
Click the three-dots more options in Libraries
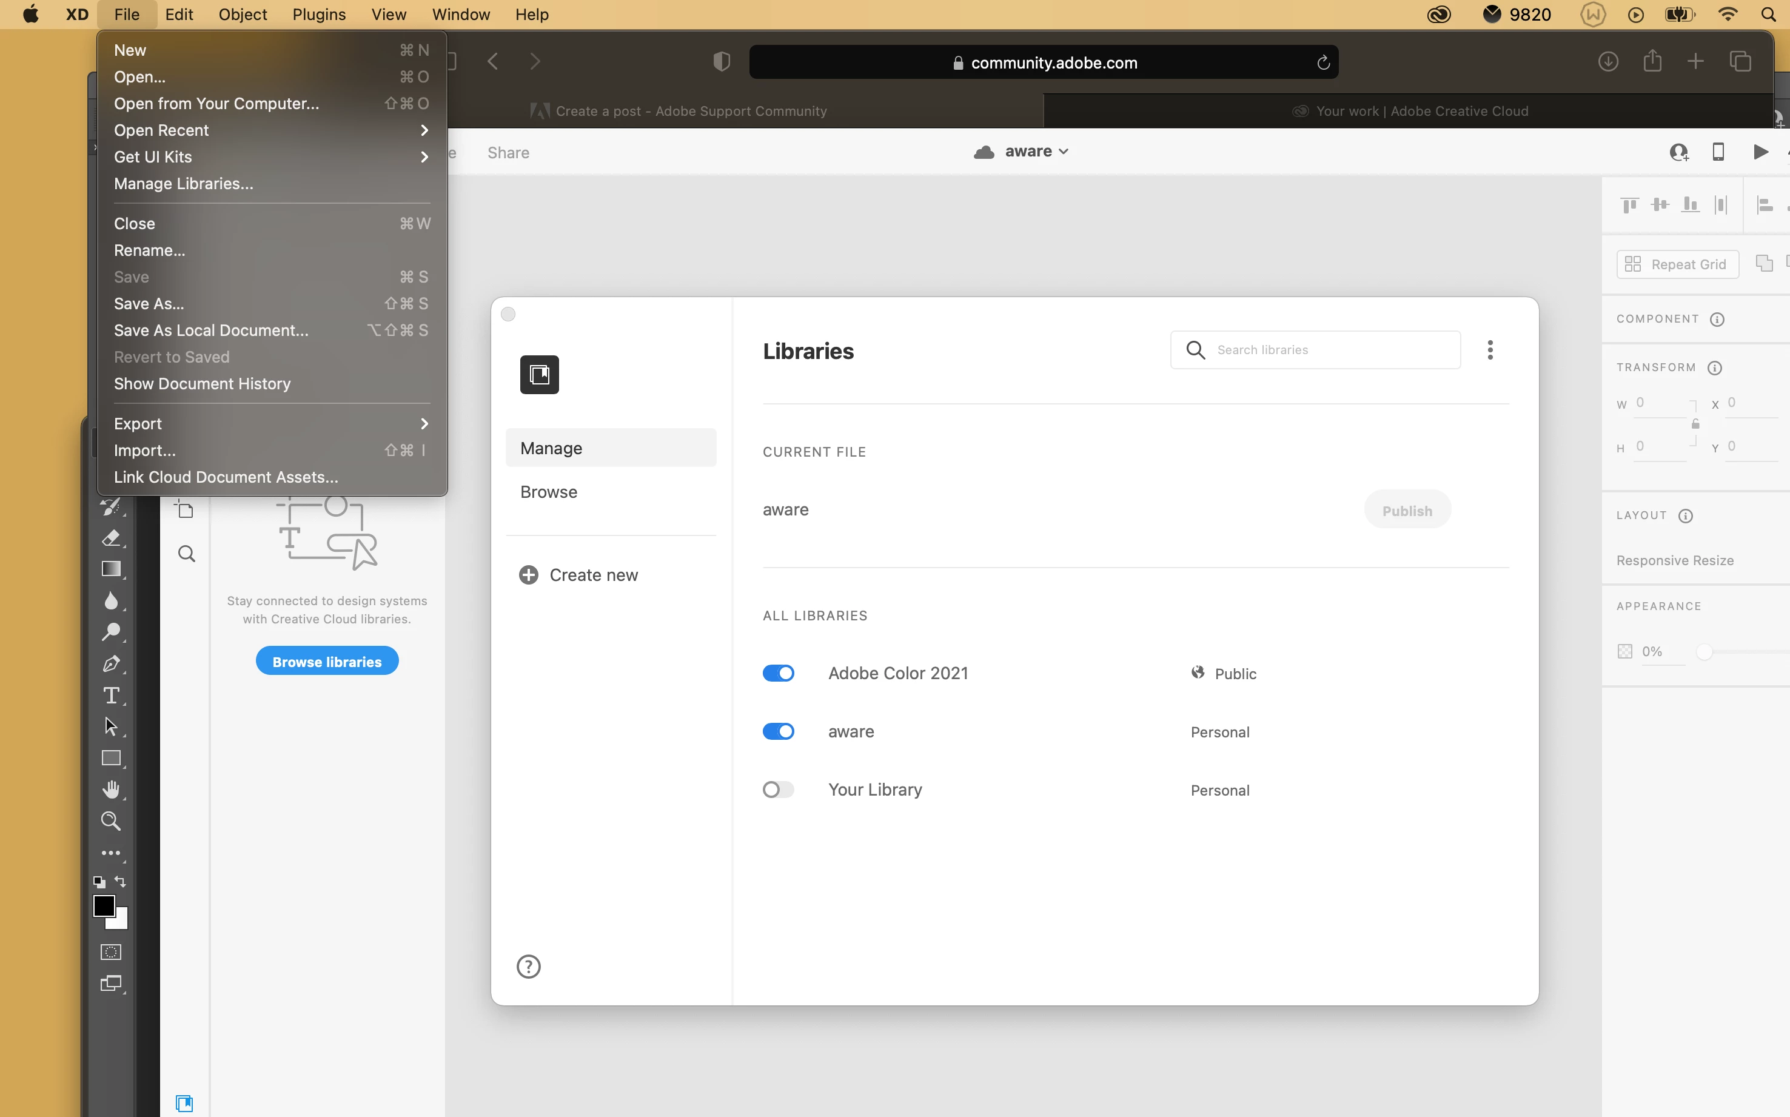tap(1490, 350)
